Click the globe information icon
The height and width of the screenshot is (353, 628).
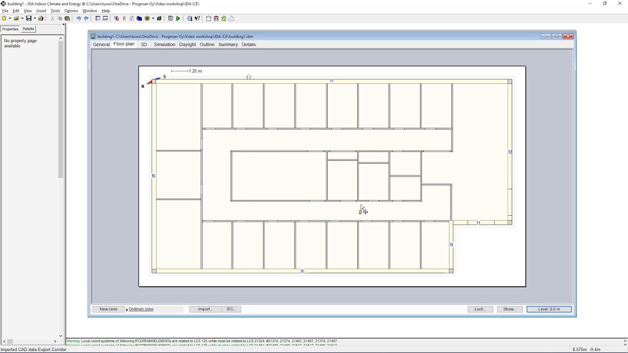coord(190,18)
